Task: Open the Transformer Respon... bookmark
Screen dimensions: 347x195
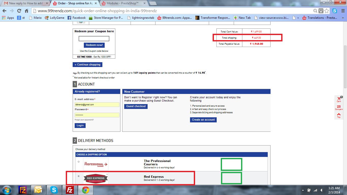Action: pyautogui.click(x=213, y=18)
